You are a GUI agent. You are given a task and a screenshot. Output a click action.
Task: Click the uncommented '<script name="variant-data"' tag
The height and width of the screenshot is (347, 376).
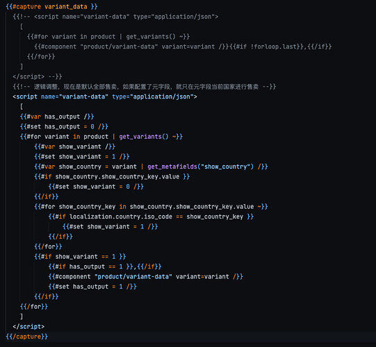[105, 96]
